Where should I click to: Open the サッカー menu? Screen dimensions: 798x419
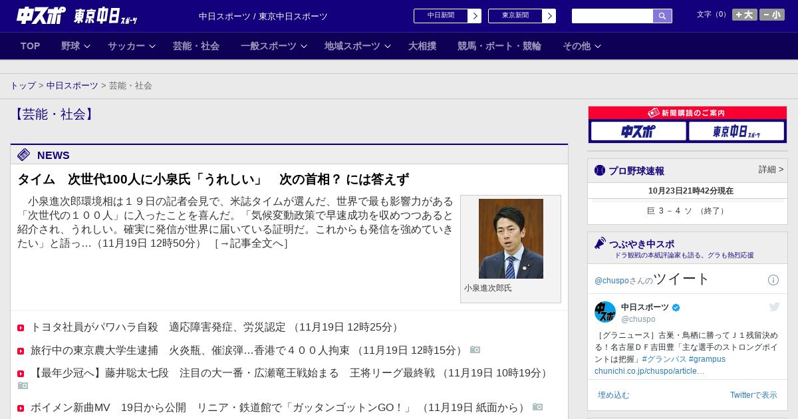pos(126,46)
